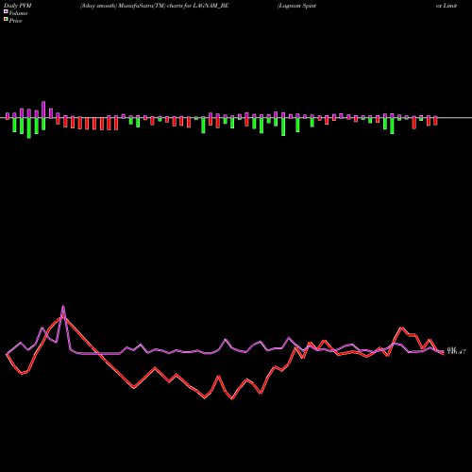Click the MunafaSutra charts for LAGNAM_BE heading

pyautogui.click(x=155, y=6)
